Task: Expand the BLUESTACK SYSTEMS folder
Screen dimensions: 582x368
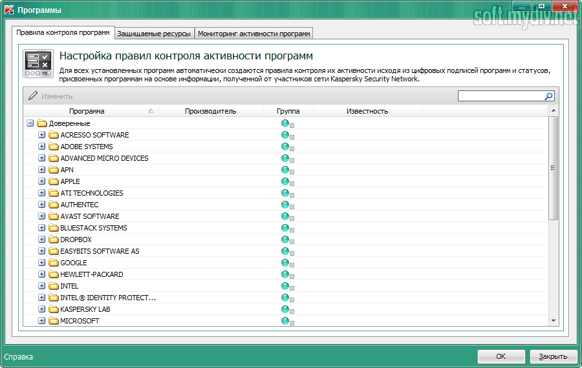Action: pos(41,227)
